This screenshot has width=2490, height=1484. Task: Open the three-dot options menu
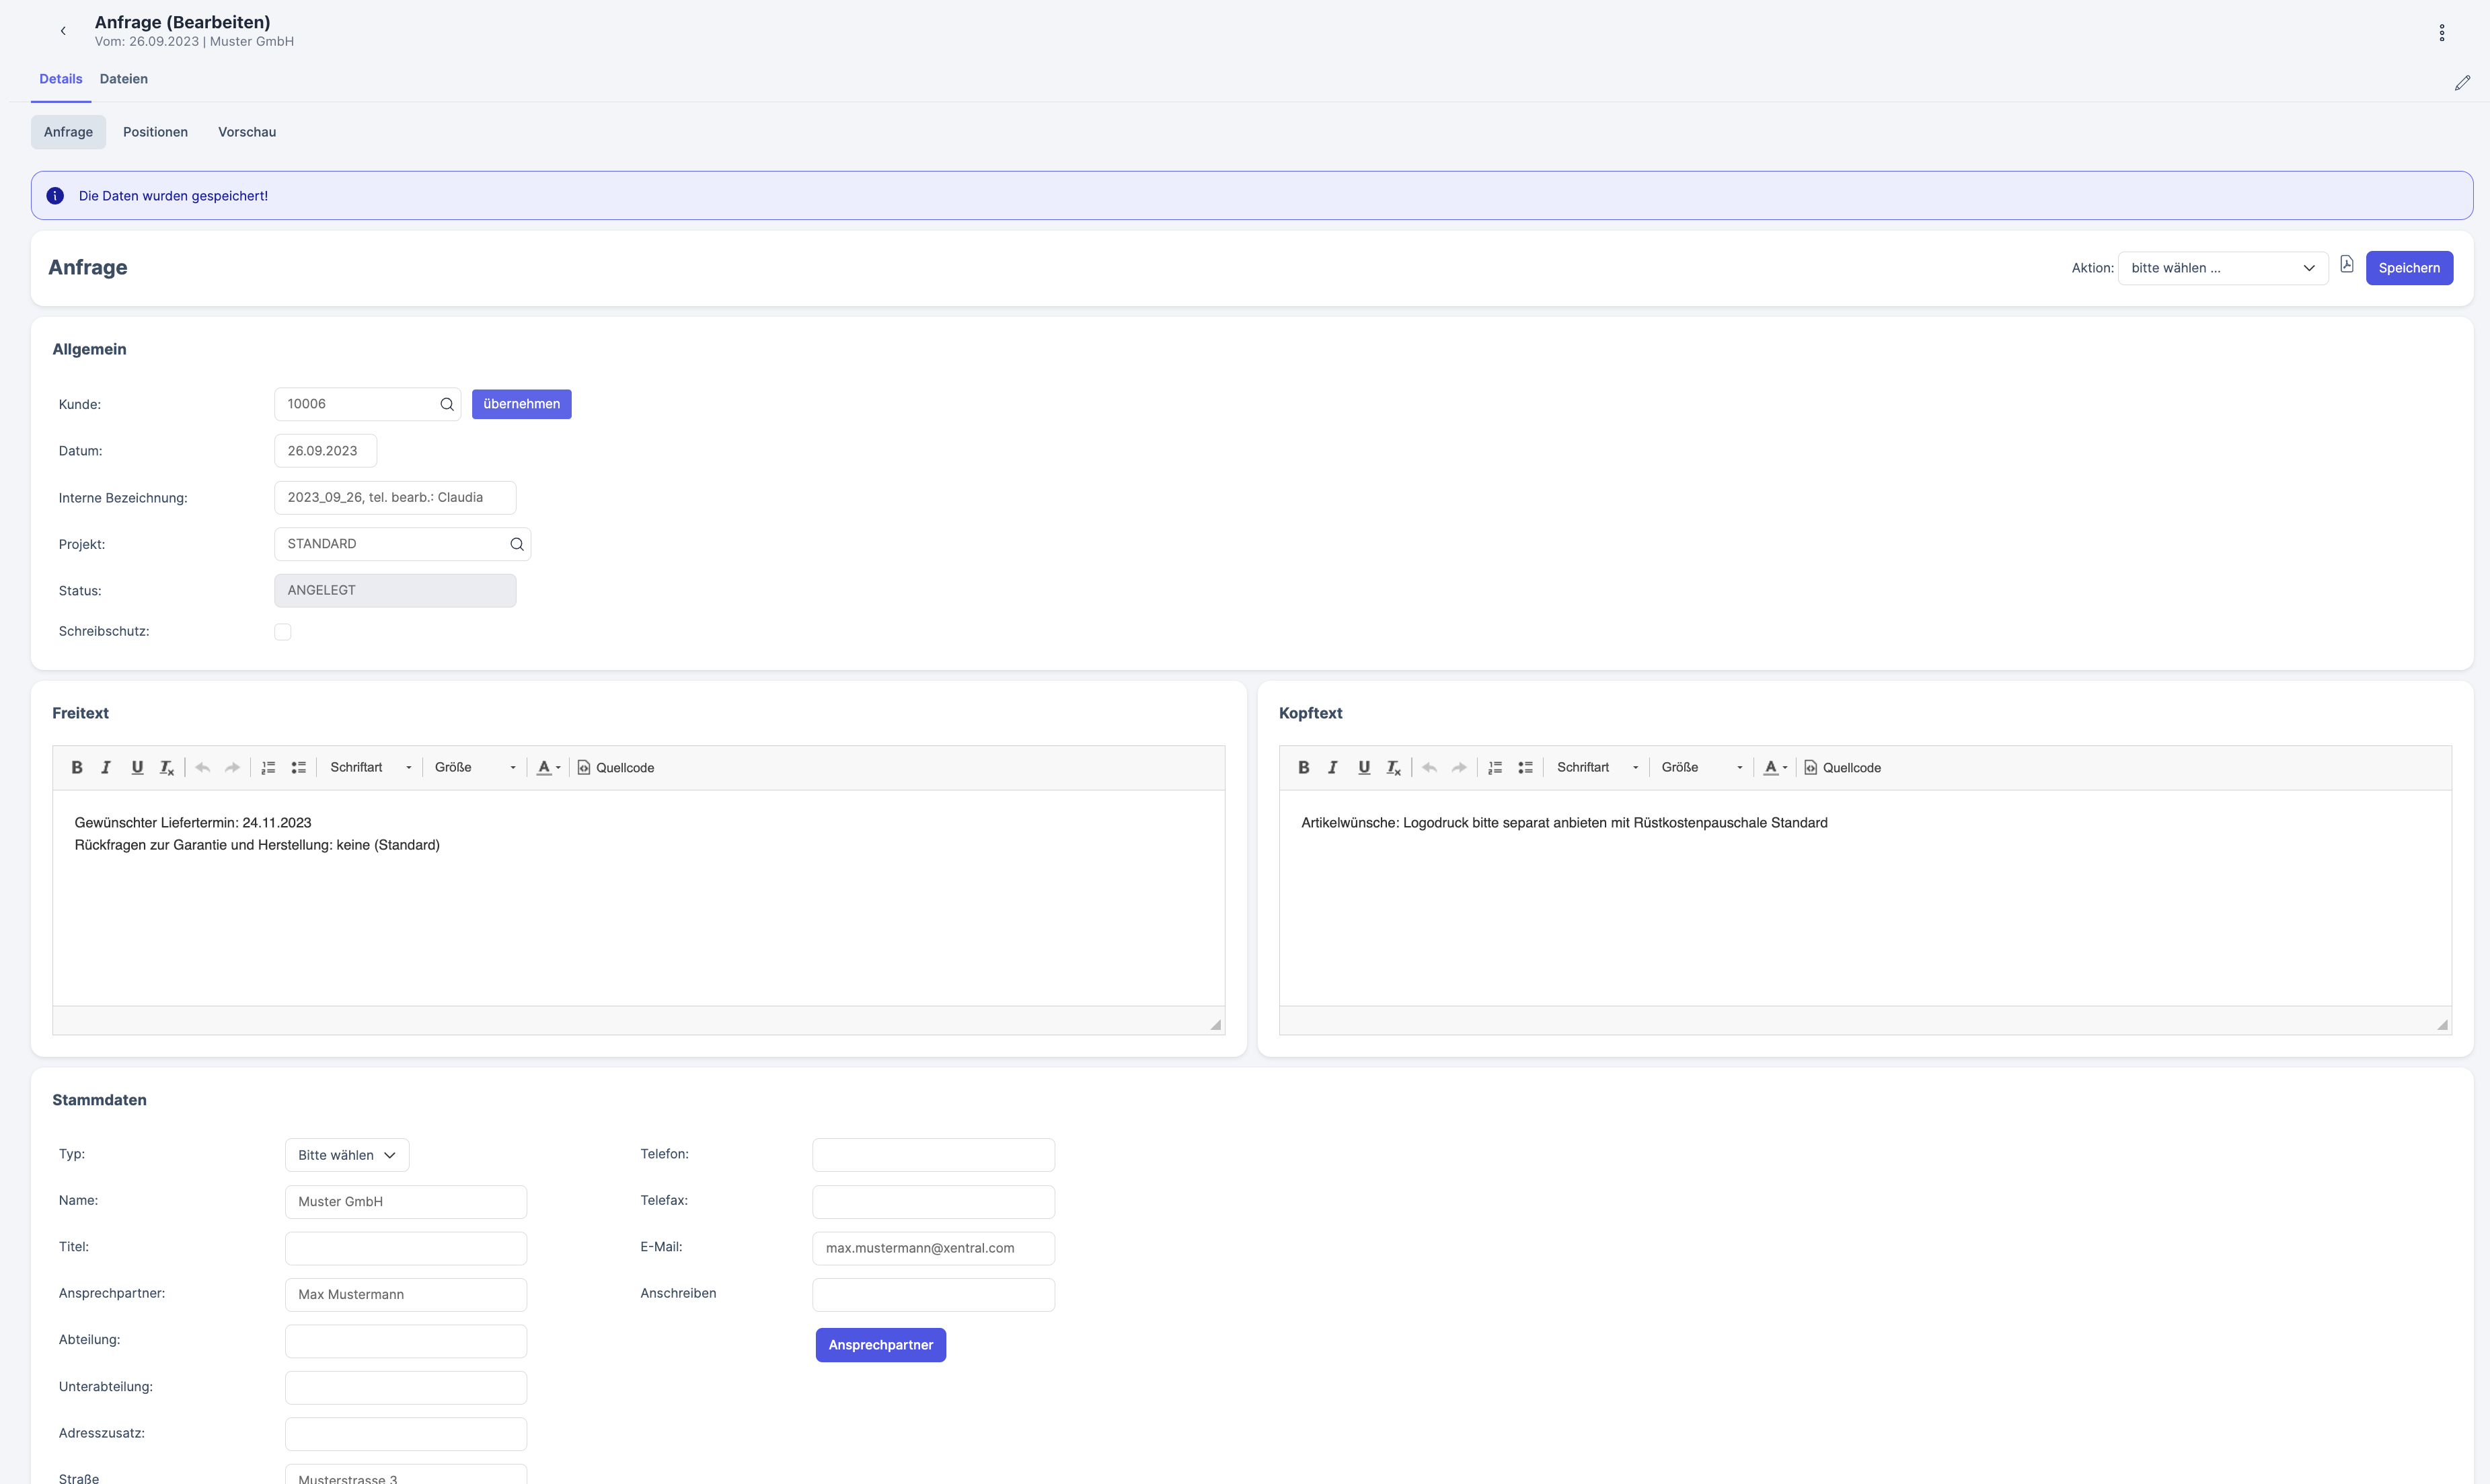coord(2441,33)
